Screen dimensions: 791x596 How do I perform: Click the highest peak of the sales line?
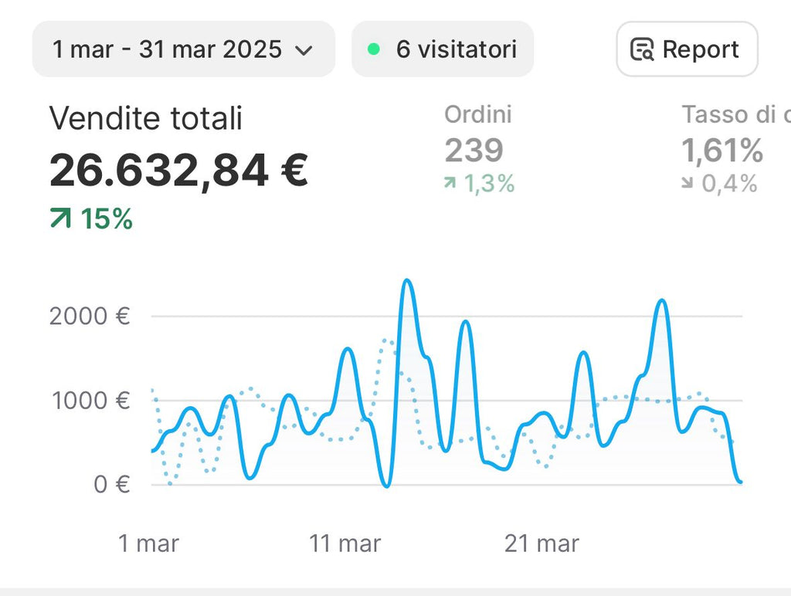coord(406,281)
